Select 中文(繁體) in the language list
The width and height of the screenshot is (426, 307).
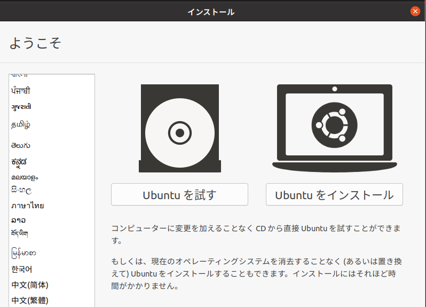click(30, 300)
